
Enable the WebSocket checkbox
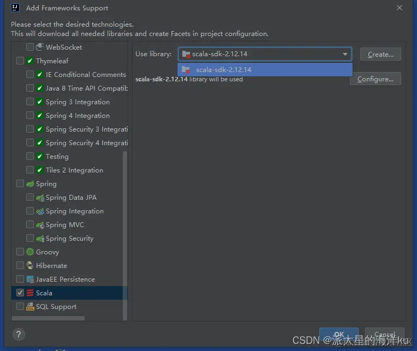pyautogui.click(x=30, y=47)
